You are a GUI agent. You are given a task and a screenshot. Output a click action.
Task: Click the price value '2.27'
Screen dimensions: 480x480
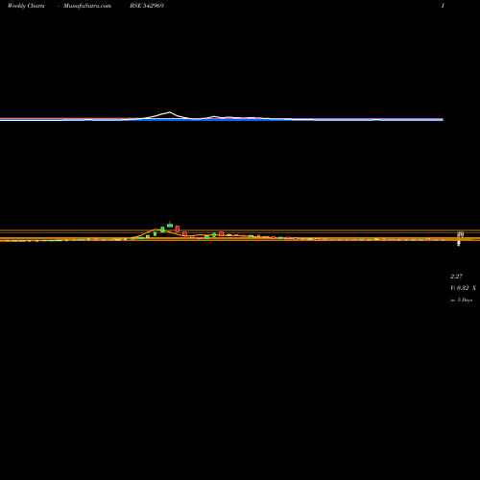coord(456,276)
